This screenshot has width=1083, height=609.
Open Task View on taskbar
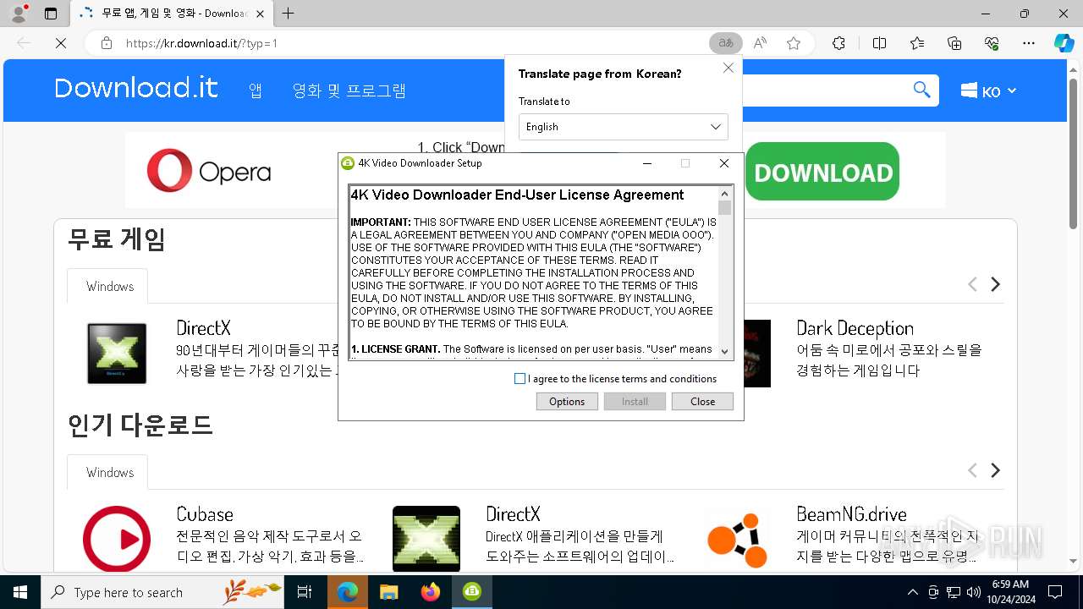[x=305, y=592]
